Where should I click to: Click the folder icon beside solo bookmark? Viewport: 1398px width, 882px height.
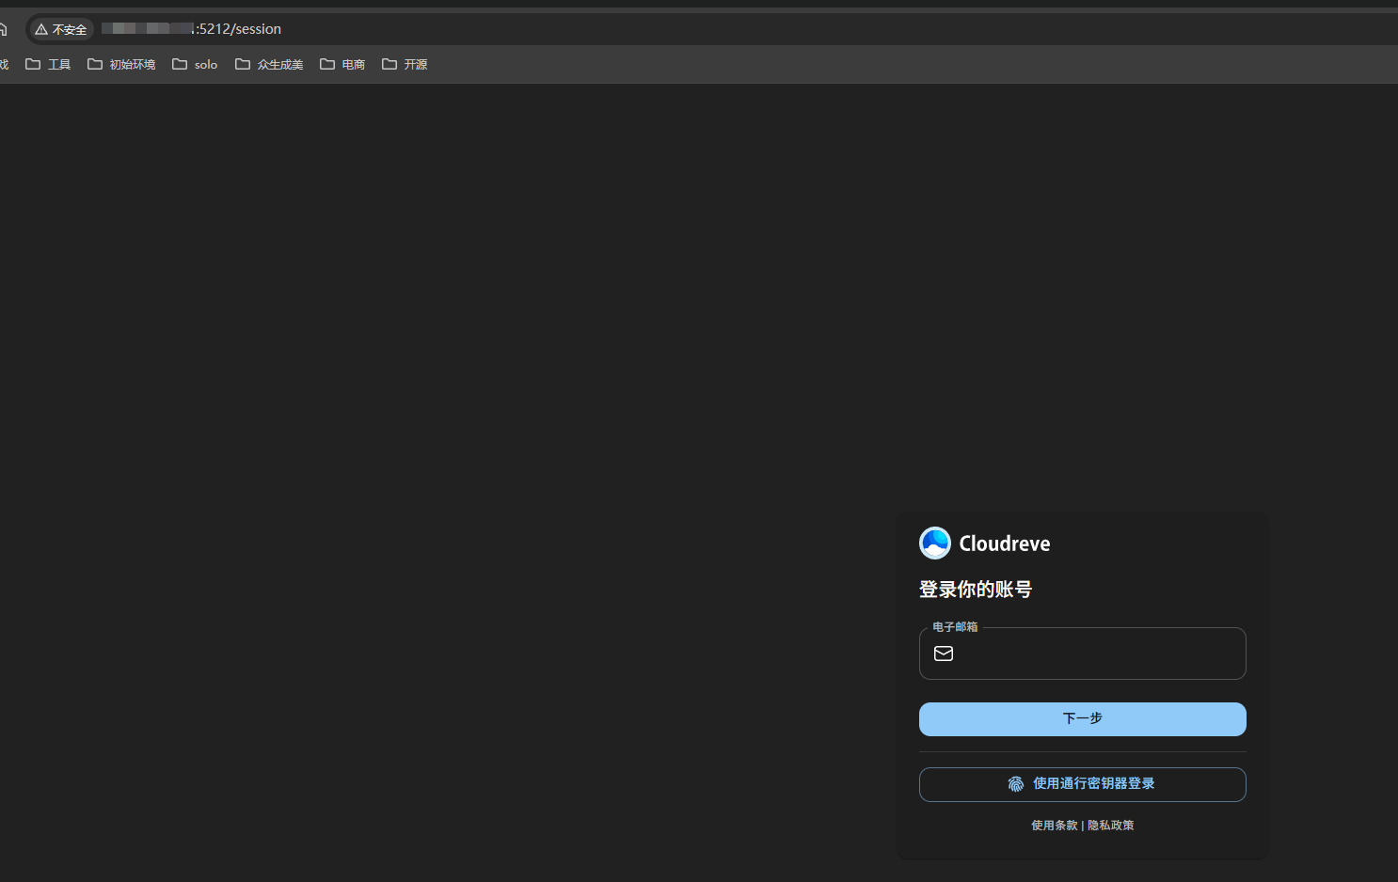(x=180, y=63)
